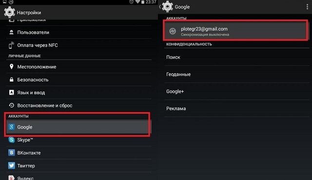Click the NFC payment phone icon
The width and height of the screenshot is (312, 180).
pos(11,45)
